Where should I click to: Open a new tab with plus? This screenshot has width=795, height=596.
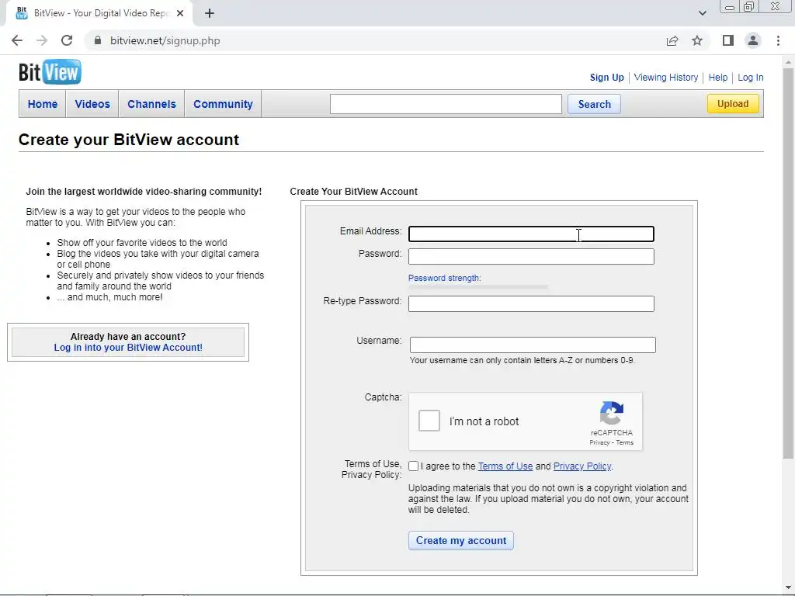coord(210,13)
